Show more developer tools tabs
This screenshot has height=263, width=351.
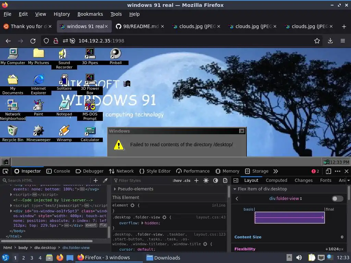(x=276, y=171)
